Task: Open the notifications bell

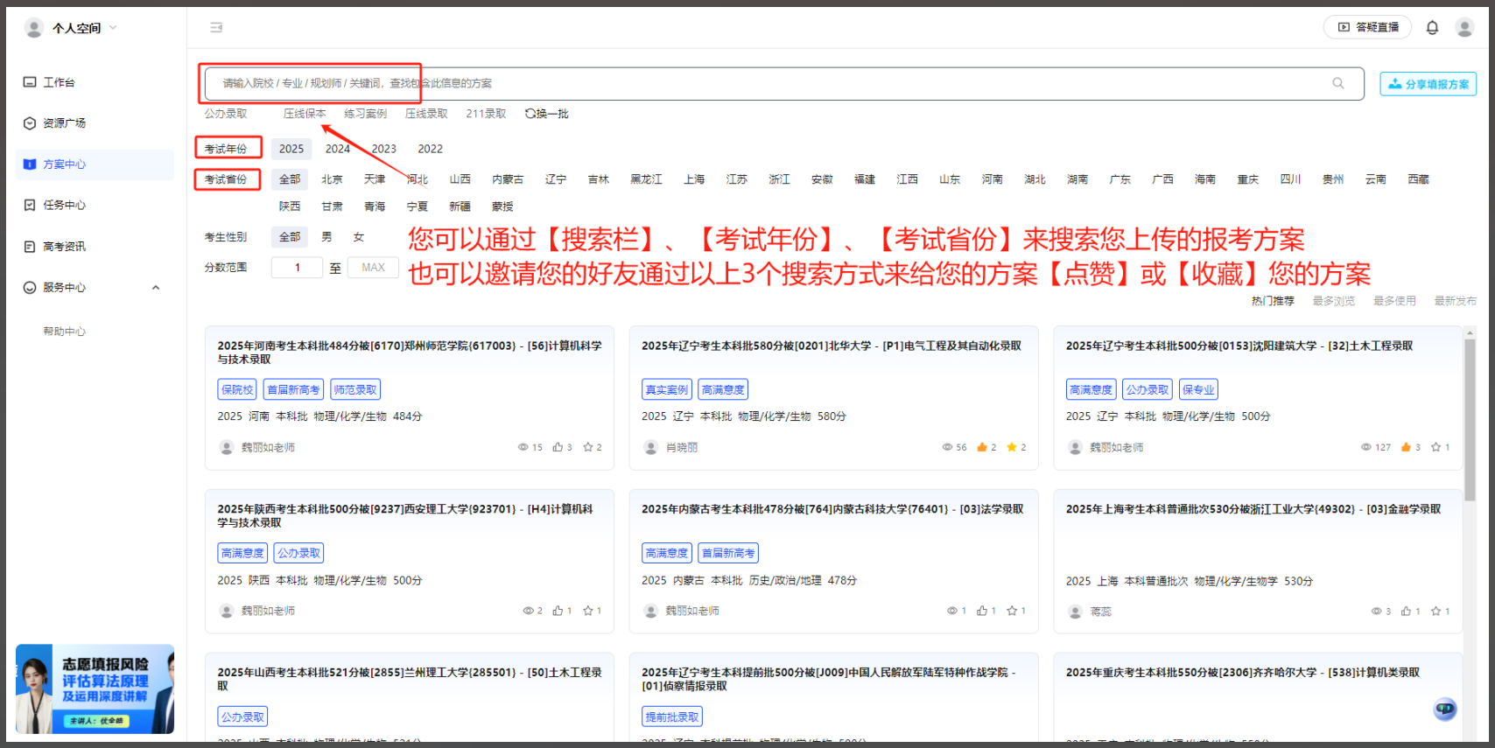Action: 1432,27
